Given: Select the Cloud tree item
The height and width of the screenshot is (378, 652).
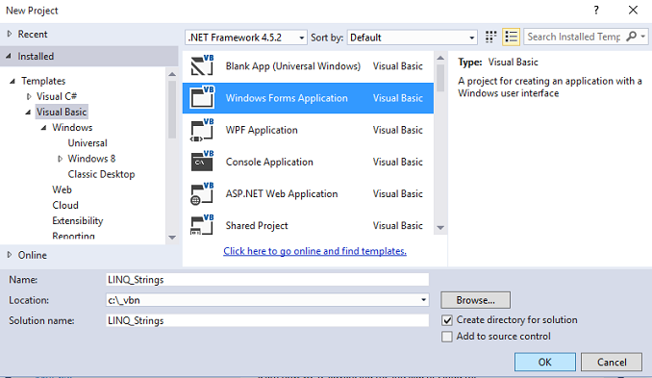Looking at the screenshot, I should point(65,205).
